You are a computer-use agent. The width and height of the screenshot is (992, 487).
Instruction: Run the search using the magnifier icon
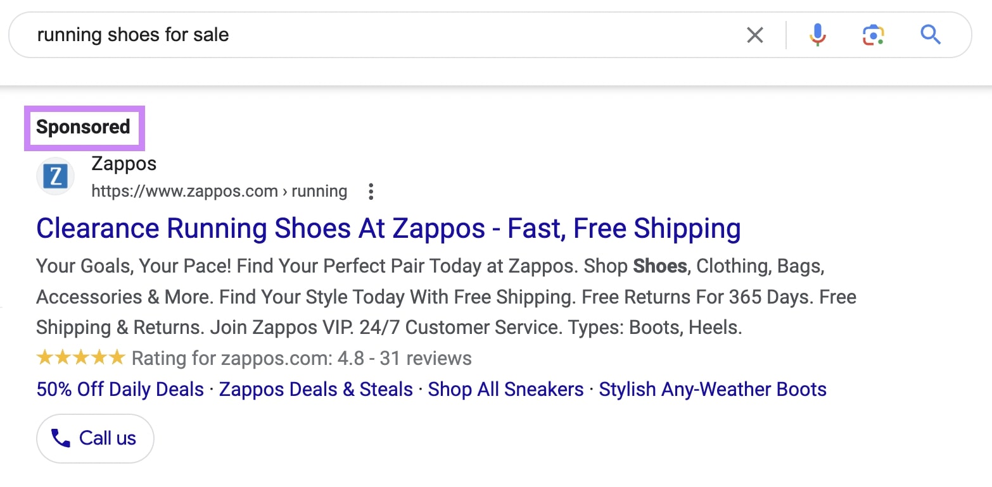tap(931, 35)
